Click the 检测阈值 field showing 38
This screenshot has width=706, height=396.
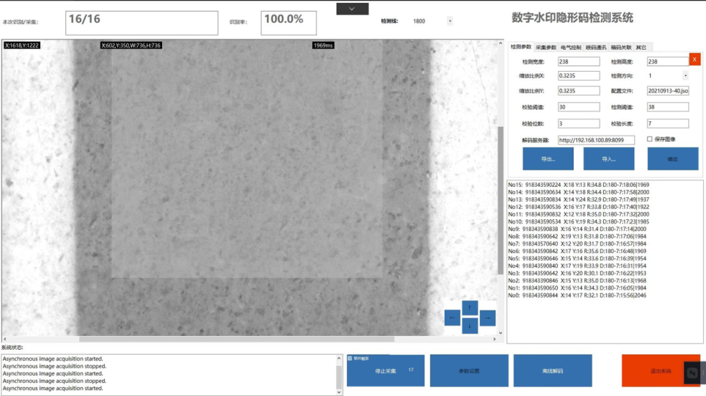tap(667, 107)
